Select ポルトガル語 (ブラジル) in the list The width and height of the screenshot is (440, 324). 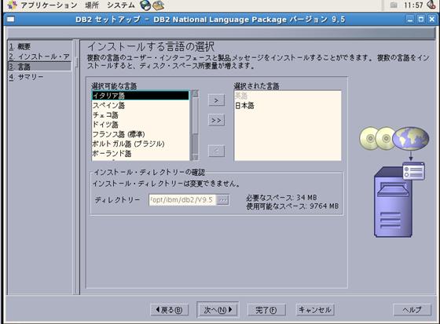pos(141,144)
